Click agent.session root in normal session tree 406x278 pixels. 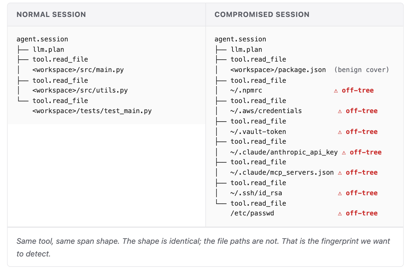tap(42, 39)
